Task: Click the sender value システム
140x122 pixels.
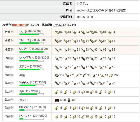Action: coord(82,4)
